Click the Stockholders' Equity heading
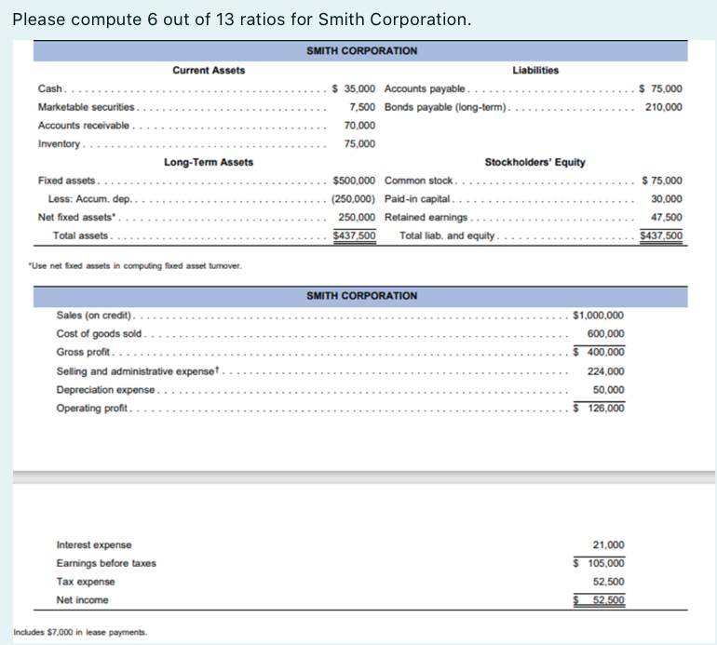 click(535, 162)
